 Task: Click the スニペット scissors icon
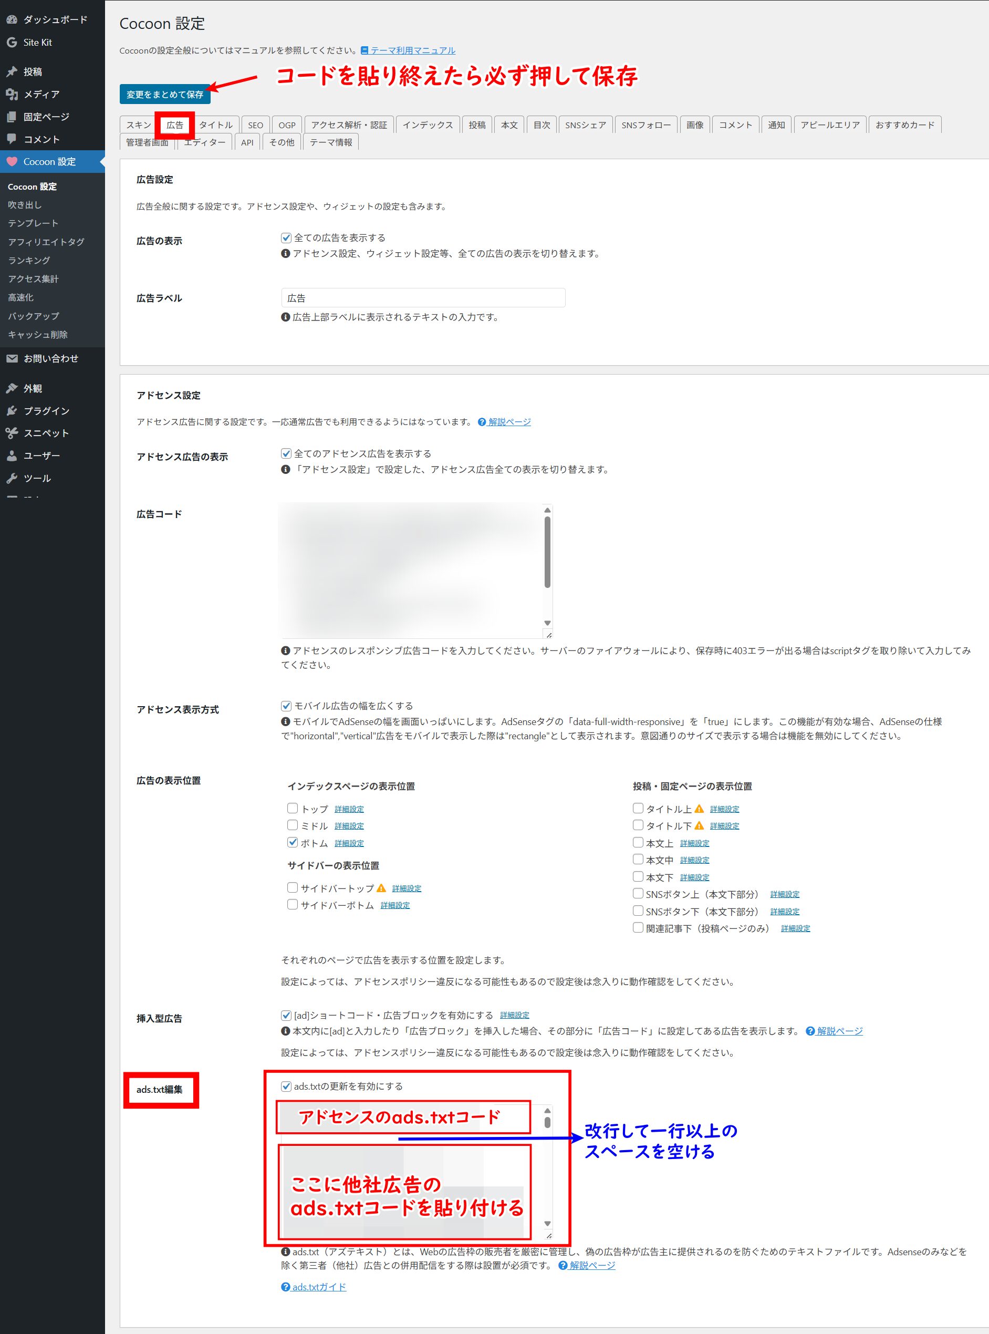click(x=12, y=433)
